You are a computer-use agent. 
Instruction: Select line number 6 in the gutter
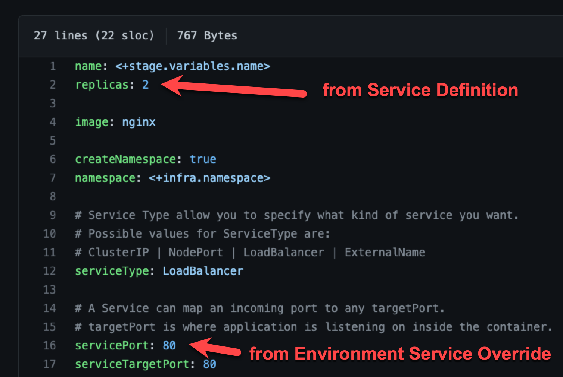click(x=53, y=159)
